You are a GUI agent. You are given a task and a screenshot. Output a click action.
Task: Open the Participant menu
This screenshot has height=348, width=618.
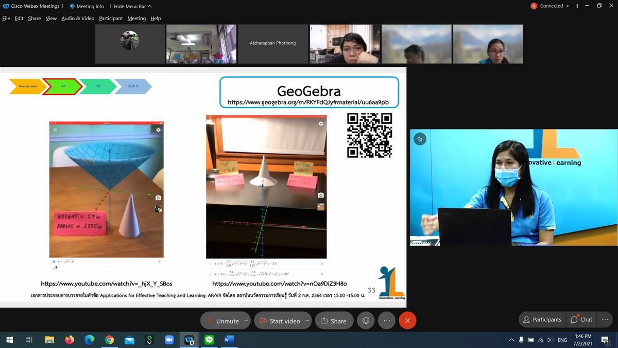pyautogui.click(x=111, y=18)
